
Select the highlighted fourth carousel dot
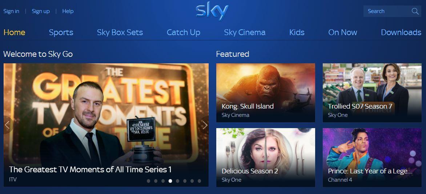pos(170,181)
